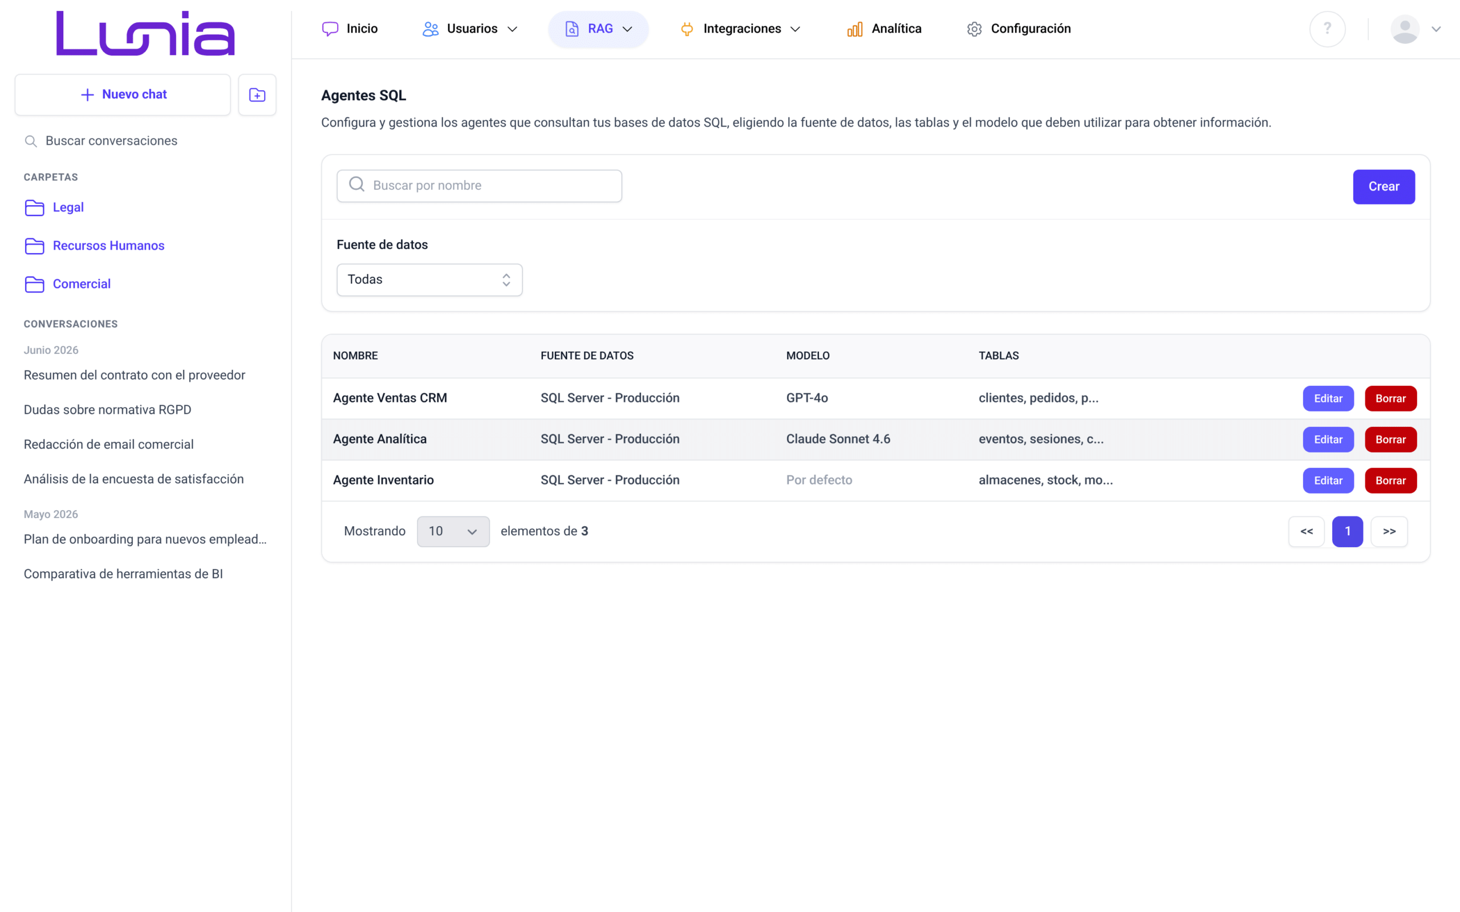The image size is (1460, 912).
Task: Click the Crear button
Action: click(1384, 187)
